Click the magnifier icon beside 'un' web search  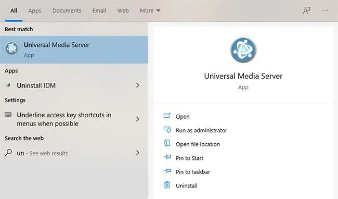[x=8, y=153]
